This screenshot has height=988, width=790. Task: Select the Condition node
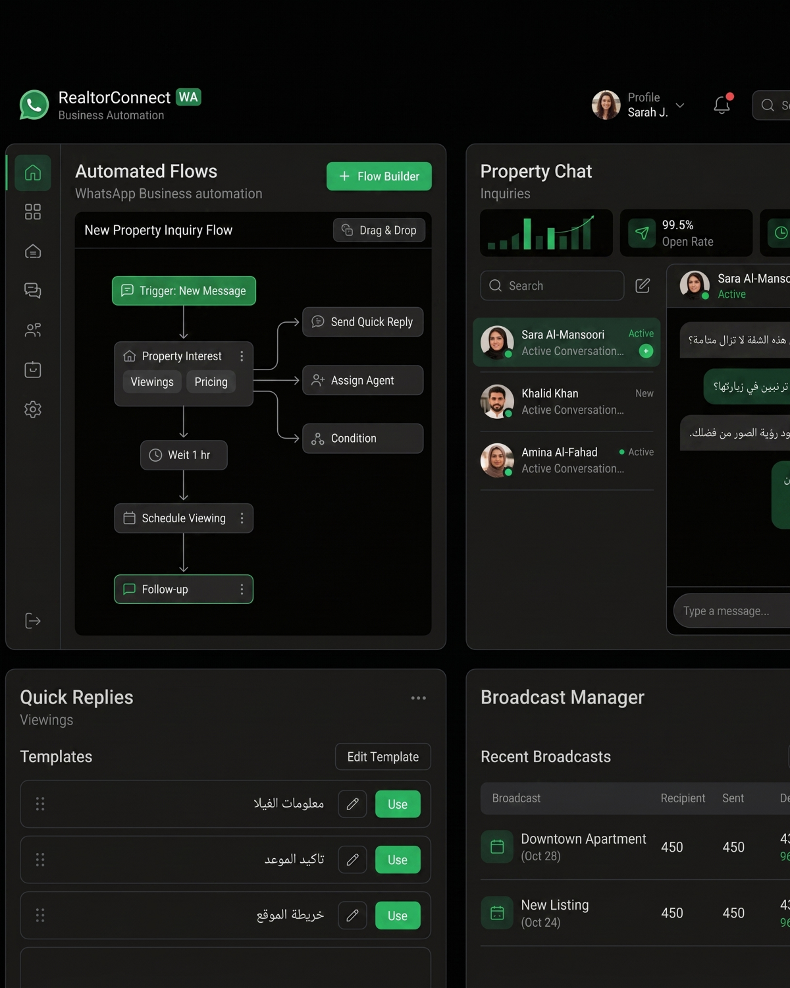pos(363,438)
